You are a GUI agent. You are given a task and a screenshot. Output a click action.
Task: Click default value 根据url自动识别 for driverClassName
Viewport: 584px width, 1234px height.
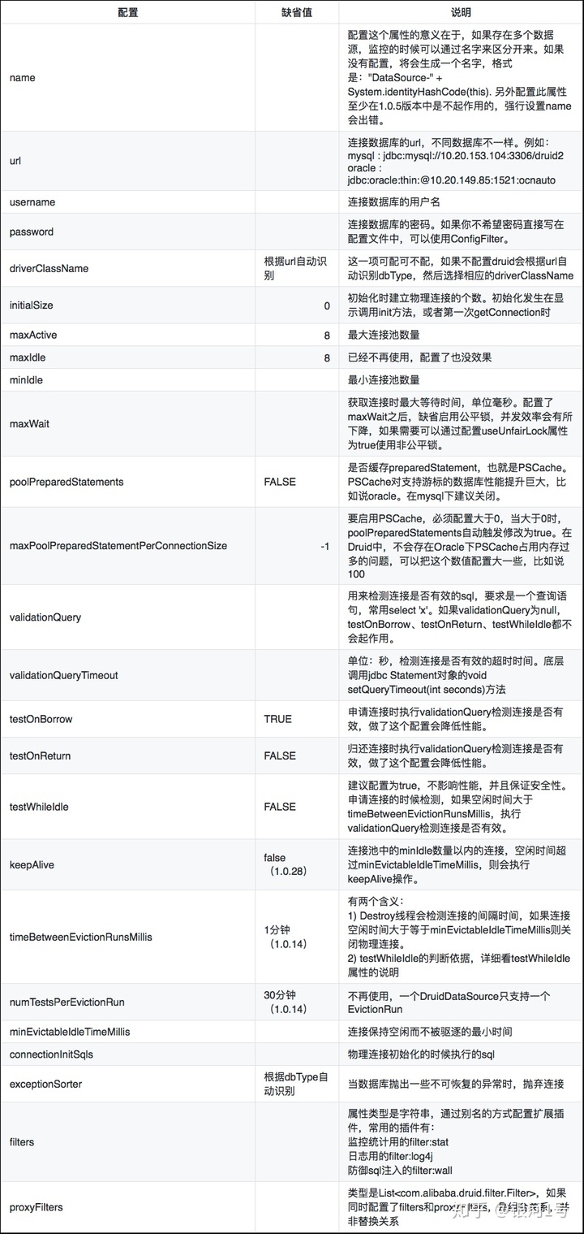pos(296,268)
